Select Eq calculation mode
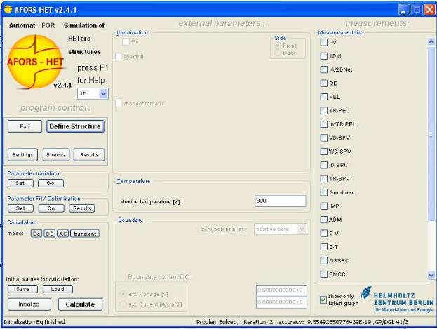Screen dimensions: 437x329 36,234
